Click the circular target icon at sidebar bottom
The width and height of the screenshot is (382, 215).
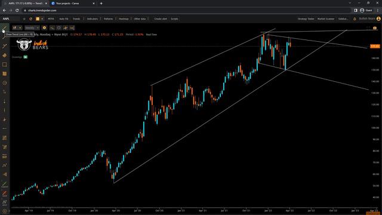tap(4, 211)
